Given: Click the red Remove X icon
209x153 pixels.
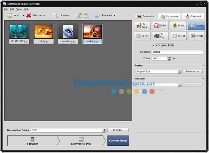Looking at the screenshot, I should (29, 15).
